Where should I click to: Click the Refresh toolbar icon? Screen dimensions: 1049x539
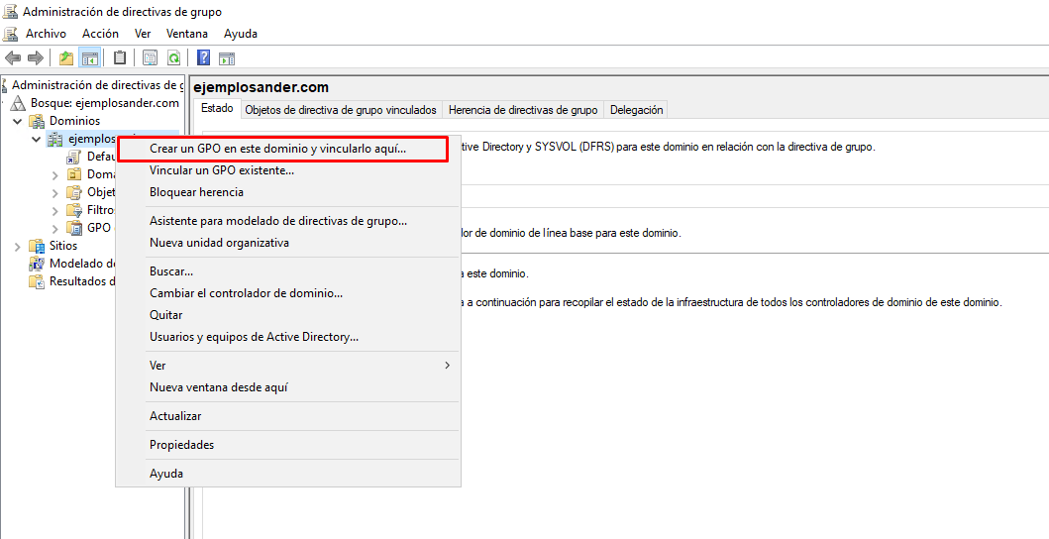pyautogui.click(x=174, y=58)
